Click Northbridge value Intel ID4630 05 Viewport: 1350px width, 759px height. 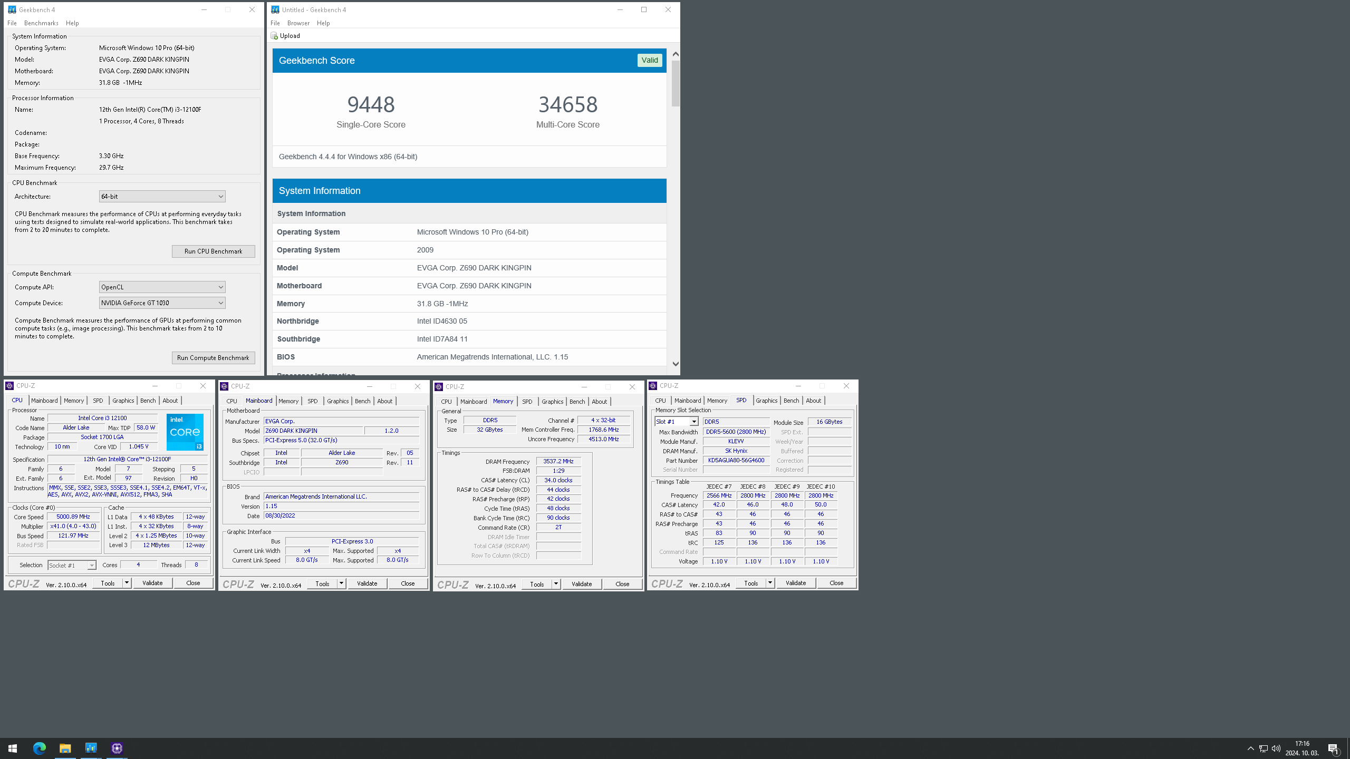coord(442,321)
